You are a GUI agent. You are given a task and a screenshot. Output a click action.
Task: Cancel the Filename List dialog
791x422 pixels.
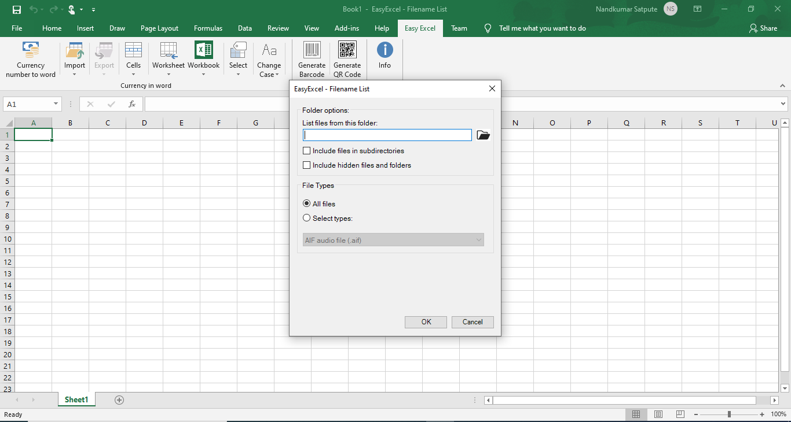pos(473,322)
